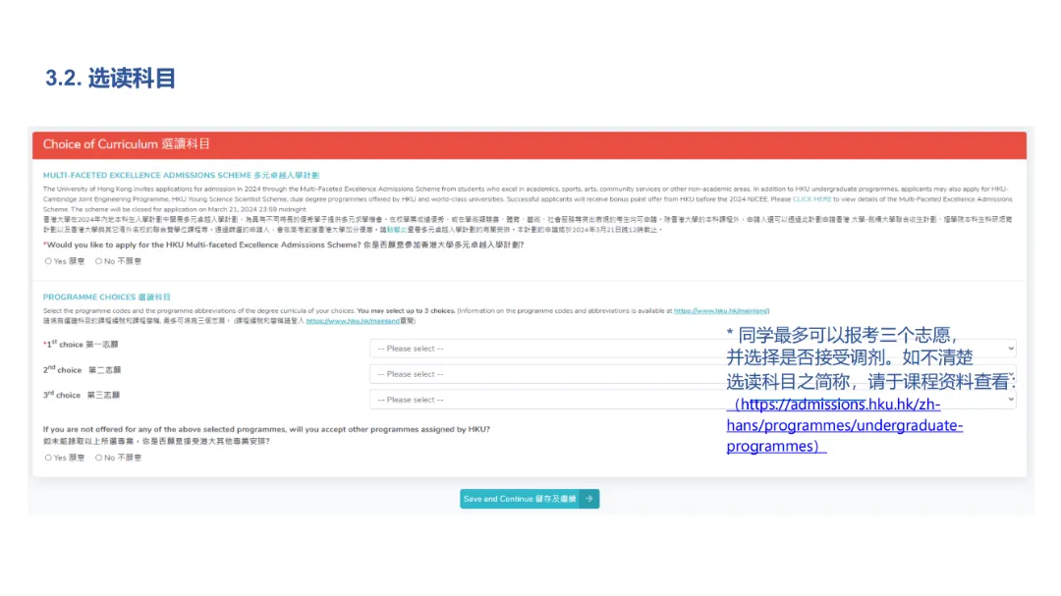Click the PROGRAMME CHOICES section heading
The width and height of the screenshot is (1061, 596).
pos(107,297)
